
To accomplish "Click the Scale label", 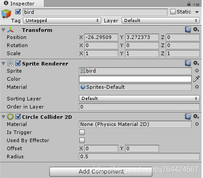I will (x=13, y=53).
